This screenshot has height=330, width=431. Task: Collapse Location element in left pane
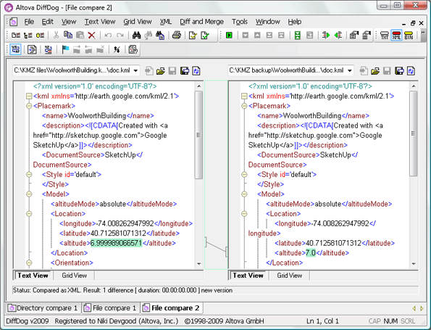point(29,213)
